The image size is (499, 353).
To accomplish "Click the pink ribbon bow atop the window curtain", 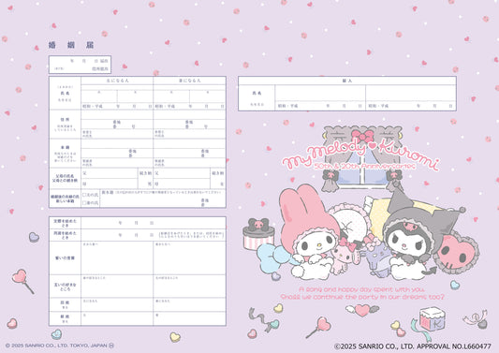I will point(362,136).
